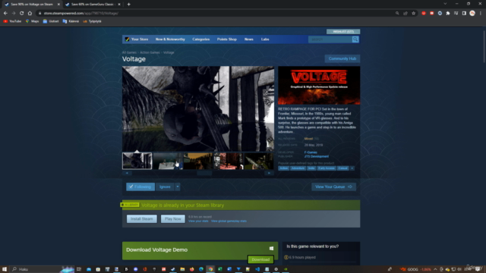Image resolution: width=486 pixels, height=273 pixels.
Task: Open the JTS Development publisher link
Action: pyautogui.click(x=316, y=156)
